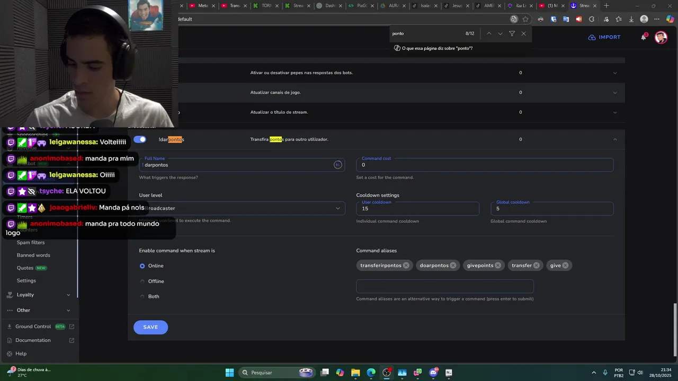678x381 pixels.
Task: Open Ground Control external link icon
Action: click(x=72, y=326)
